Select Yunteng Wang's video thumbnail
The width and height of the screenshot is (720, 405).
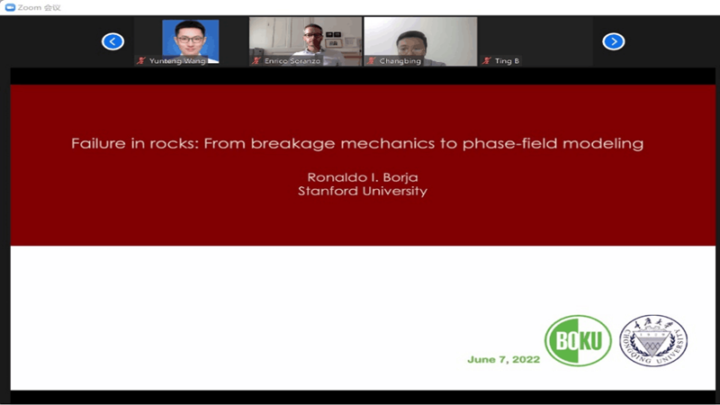coord(191,41)
